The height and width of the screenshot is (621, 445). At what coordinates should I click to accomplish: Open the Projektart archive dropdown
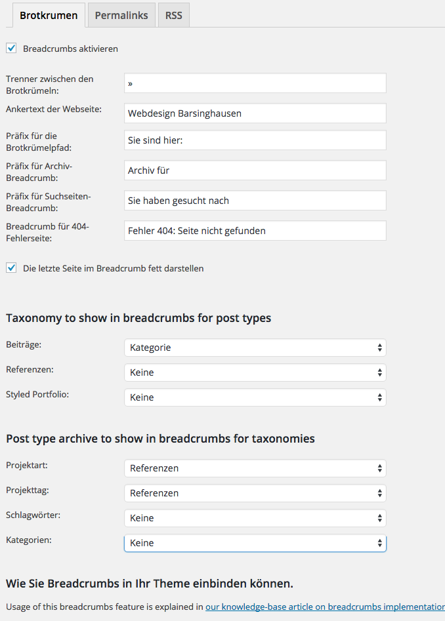click(255, 468)
